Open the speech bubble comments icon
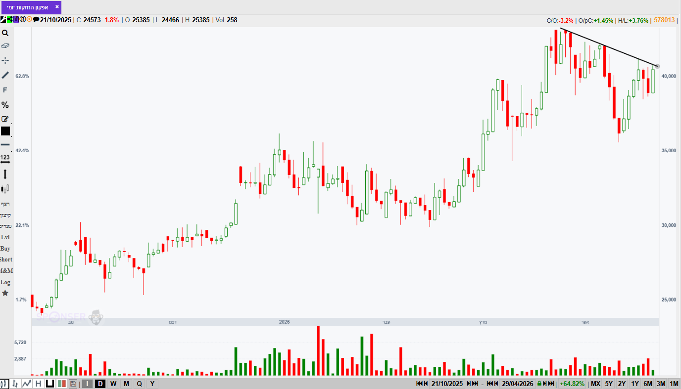681x389 pixels. (x=36, y=20)
